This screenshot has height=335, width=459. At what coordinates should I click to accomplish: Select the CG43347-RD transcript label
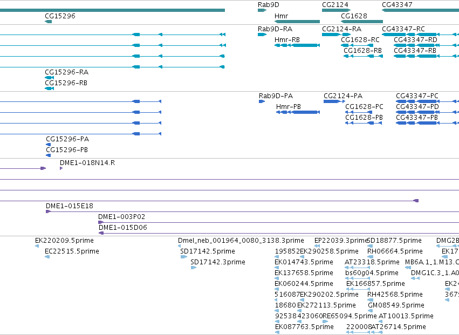pos(415,40)
